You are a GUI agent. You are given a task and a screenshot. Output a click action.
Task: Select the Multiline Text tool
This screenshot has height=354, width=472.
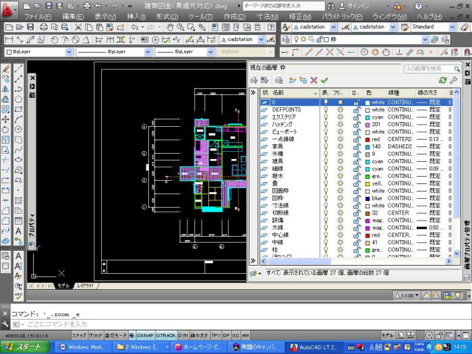point(18,231)
